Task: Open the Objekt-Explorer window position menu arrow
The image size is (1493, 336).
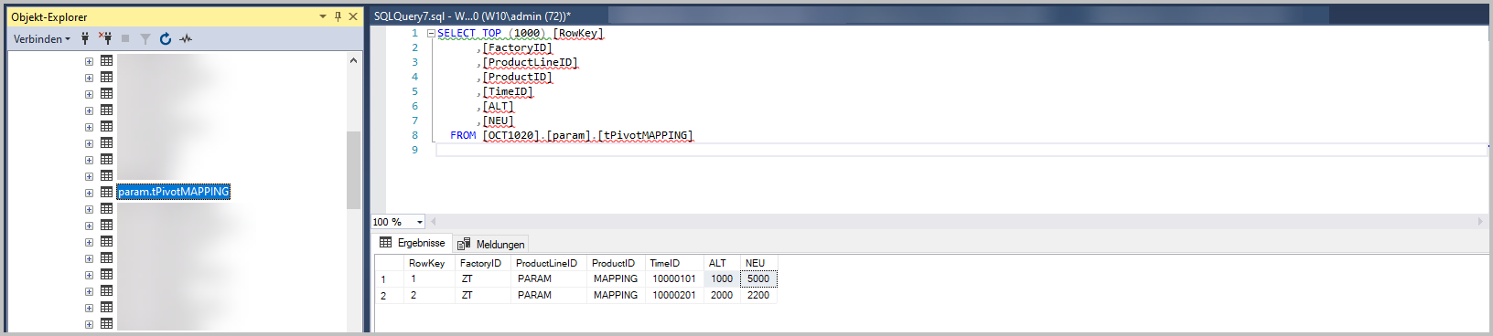Action: 323,16
